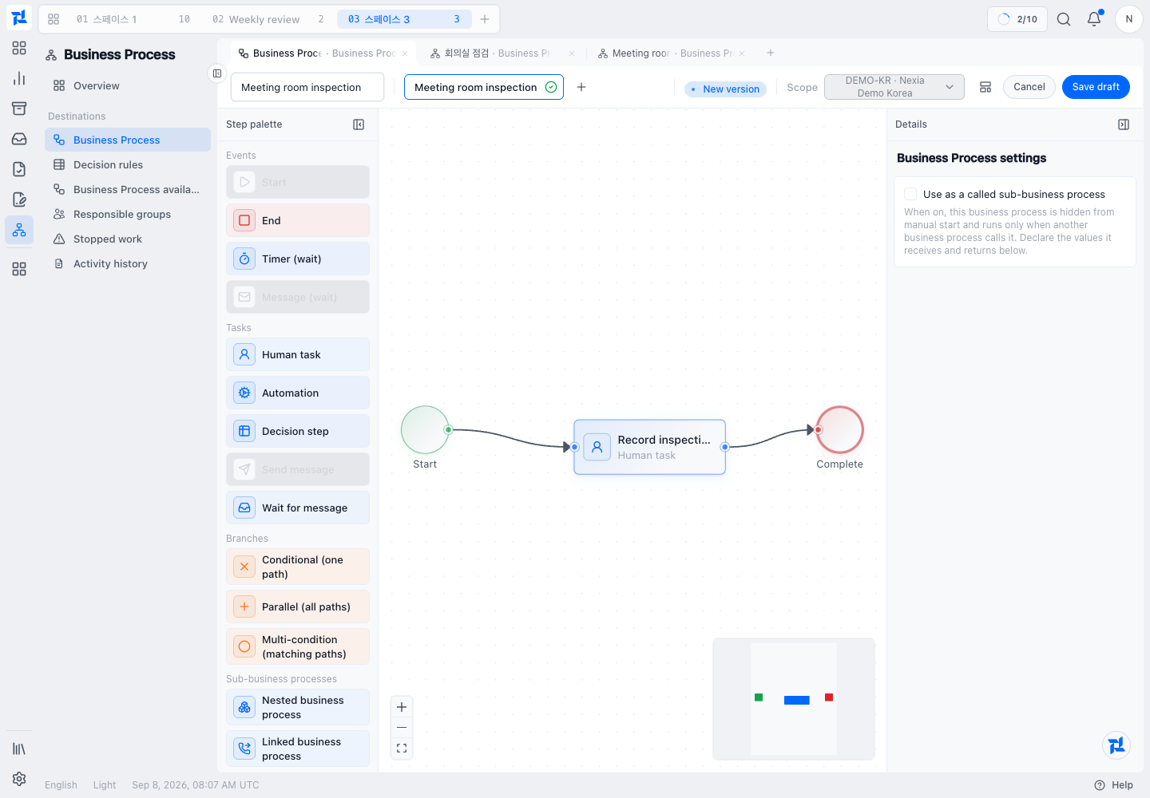Collapse the Step palette panel icon

pyautogui.click(x=359, y=124)
